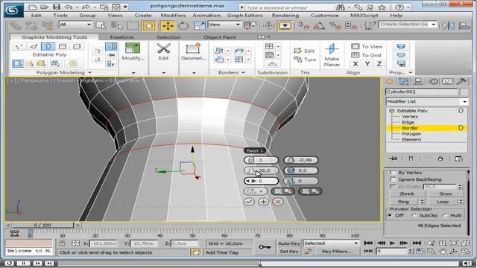Image resolution: width=477 pixels, height=268 pixels.
Task: Enable Ignore Backfacing checkbox
Action: click(394, 179)
